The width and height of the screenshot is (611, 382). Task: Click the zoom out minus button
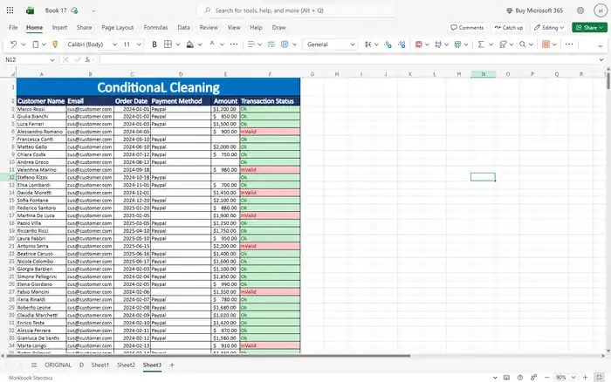[546, 378]
